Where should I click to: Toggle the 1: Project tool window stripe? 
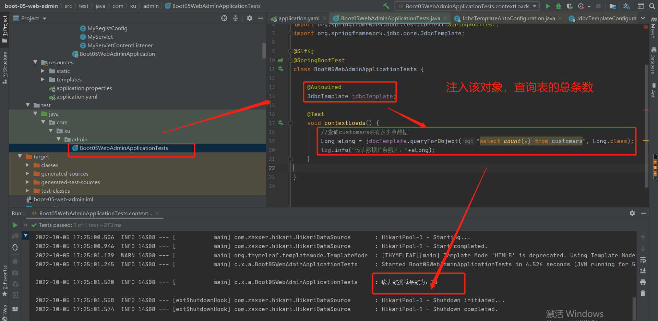[4, 29]
